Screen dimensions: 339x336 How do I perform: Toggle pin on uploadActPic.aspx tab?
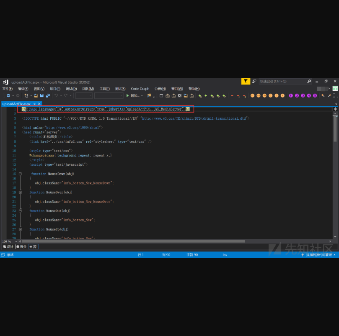coord(35,103)
